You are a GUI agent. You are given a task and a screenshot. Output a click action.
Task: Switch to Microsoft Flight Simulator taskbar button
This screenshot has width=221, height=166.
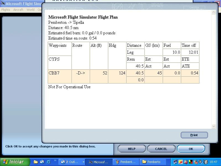click(x=99, y=162)
